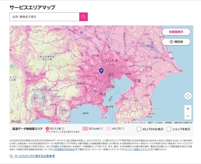Open サービスエリアに関する注意事項 link
Viewport: 201px width, 164px height.
click(x=34, y=156)
